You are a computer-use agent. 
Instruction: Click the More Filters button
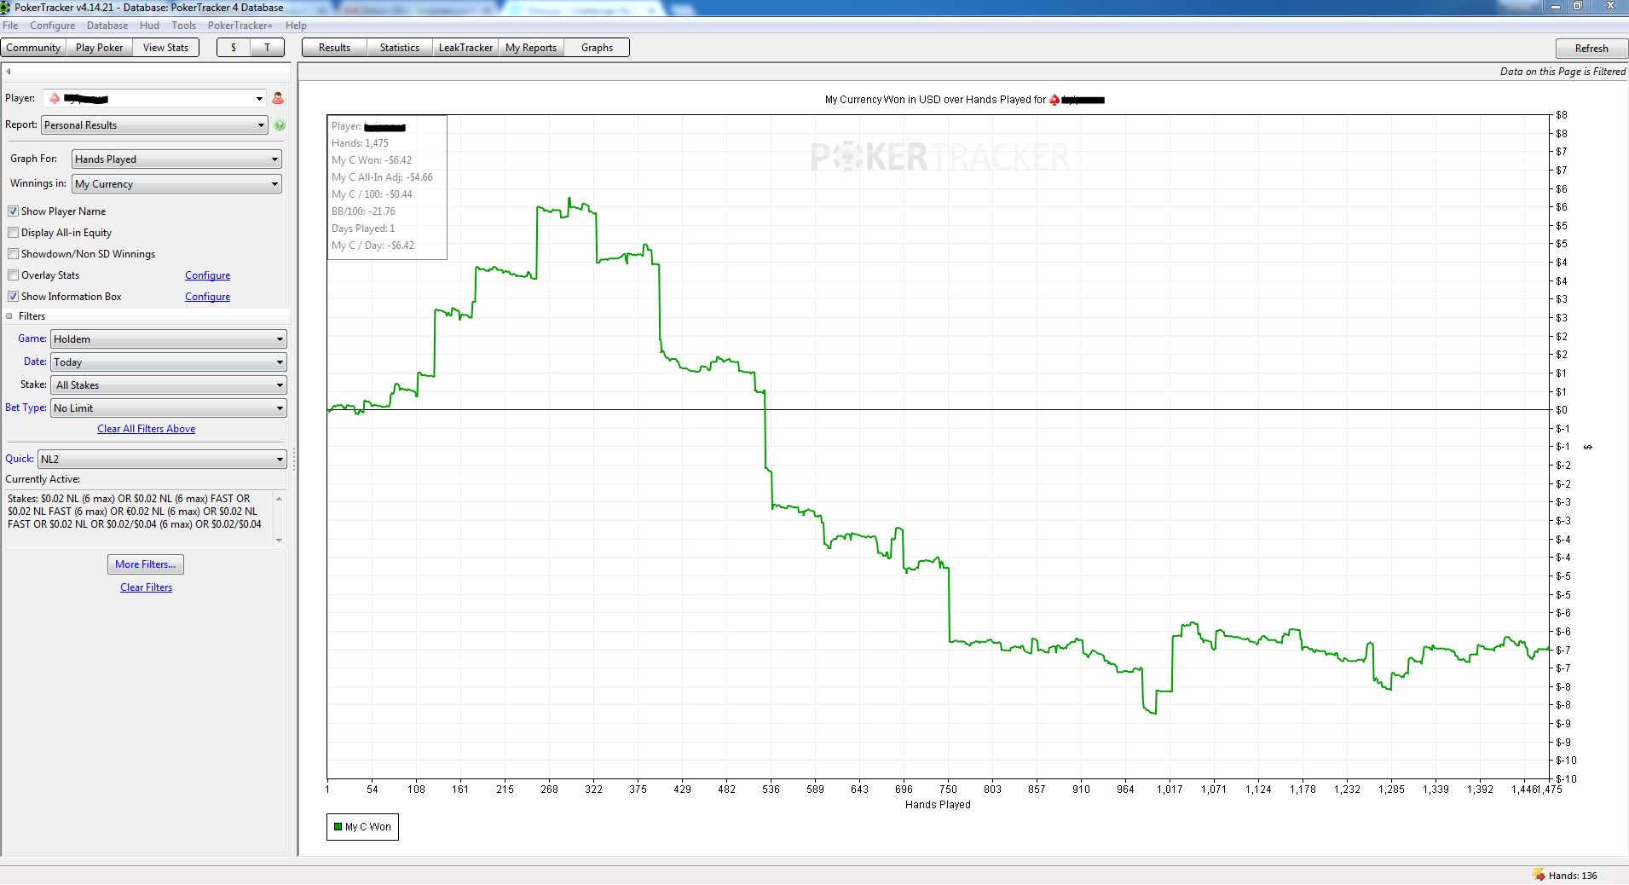point(146,564)
